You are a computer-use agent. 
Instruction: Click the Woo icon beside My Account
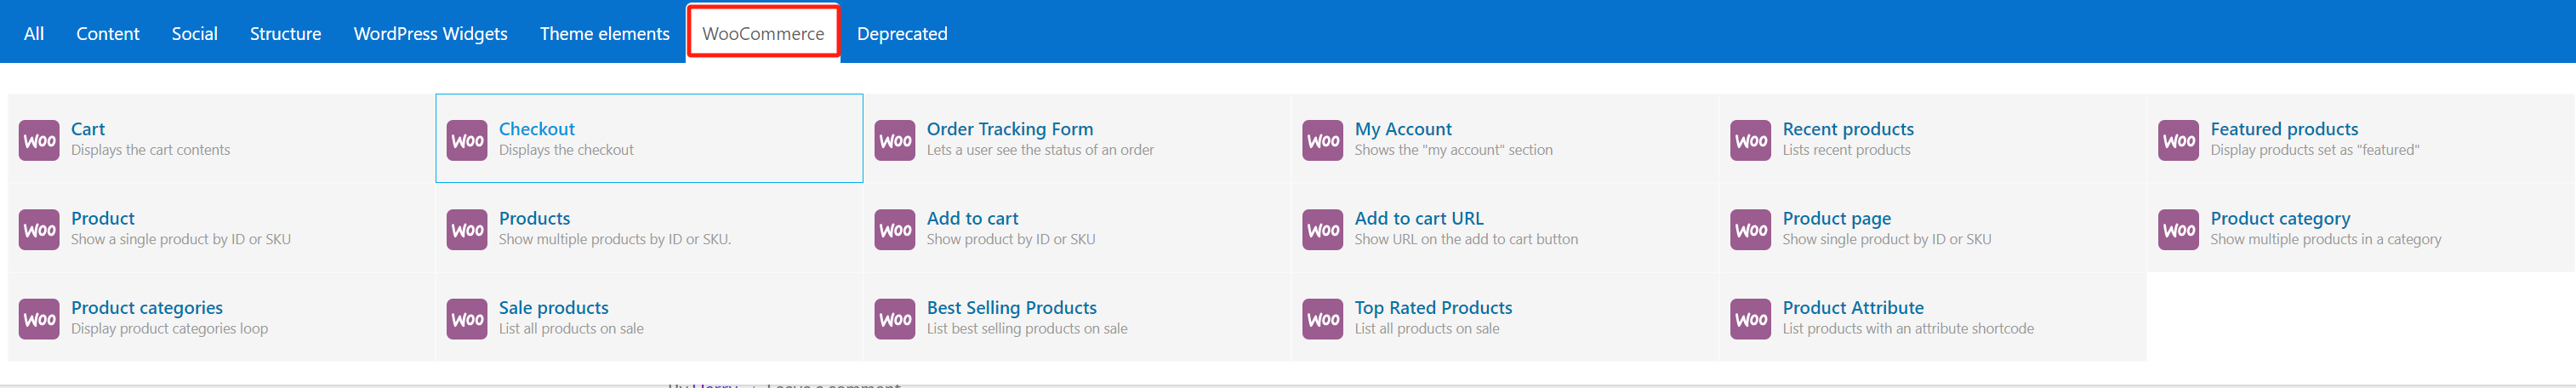1323,140
